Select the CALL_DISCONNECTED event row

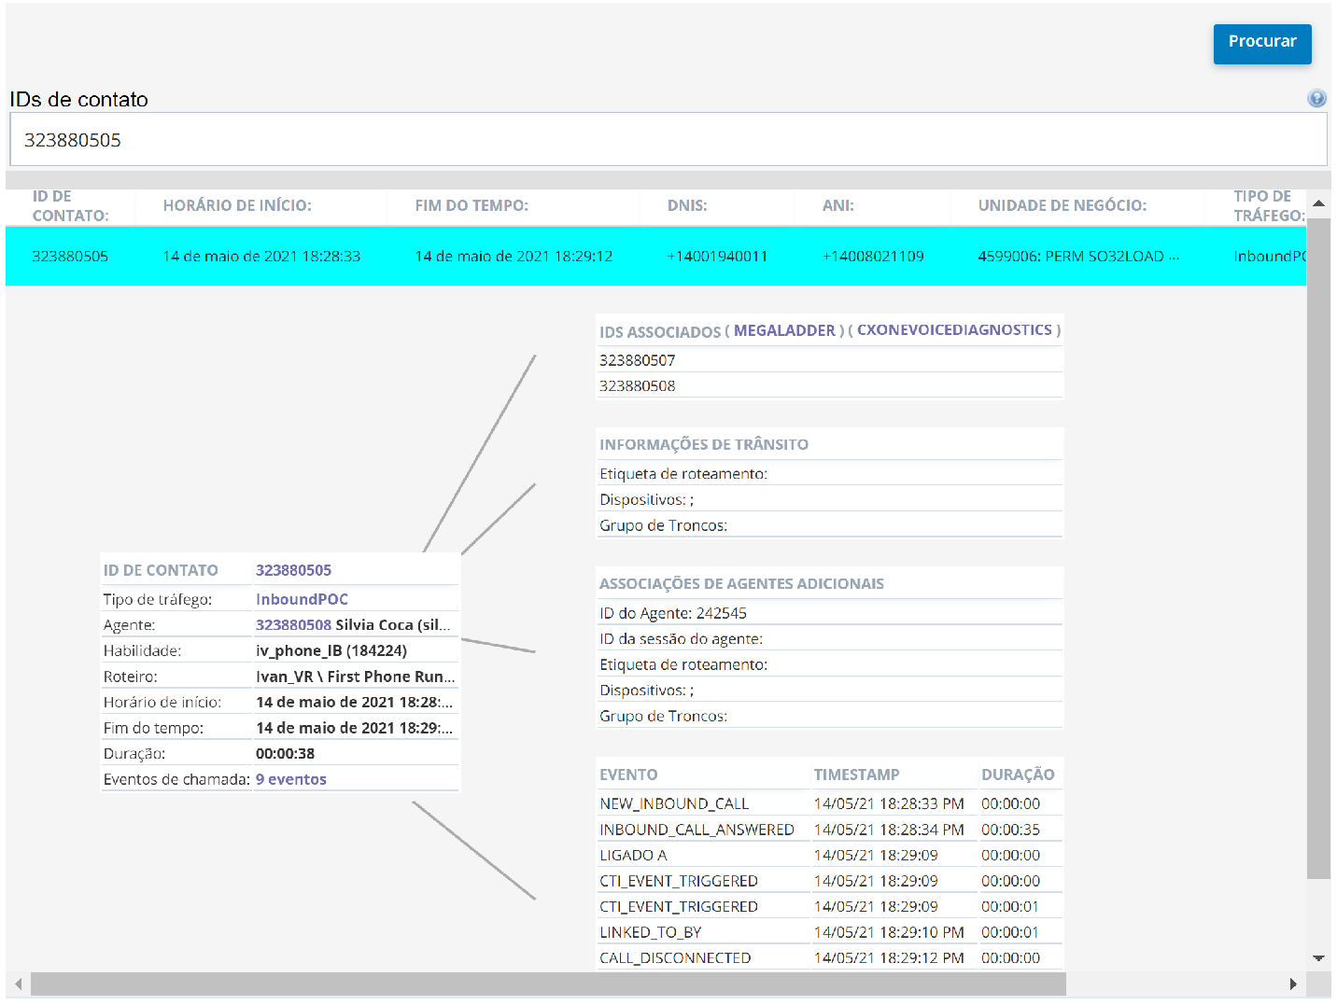coord(829,957)
